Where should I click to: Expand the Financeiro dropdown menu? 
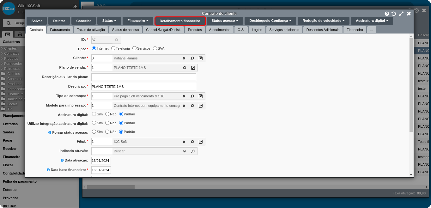(x=138, y=21)
